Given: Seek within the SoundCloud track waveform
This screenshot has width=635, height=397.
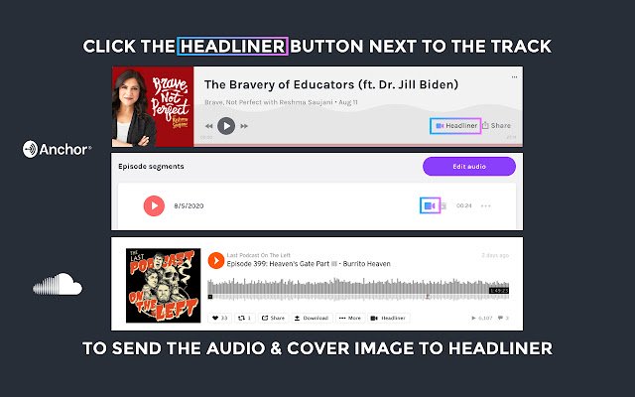Looking at the screenshot, I should tap(358, 289).
